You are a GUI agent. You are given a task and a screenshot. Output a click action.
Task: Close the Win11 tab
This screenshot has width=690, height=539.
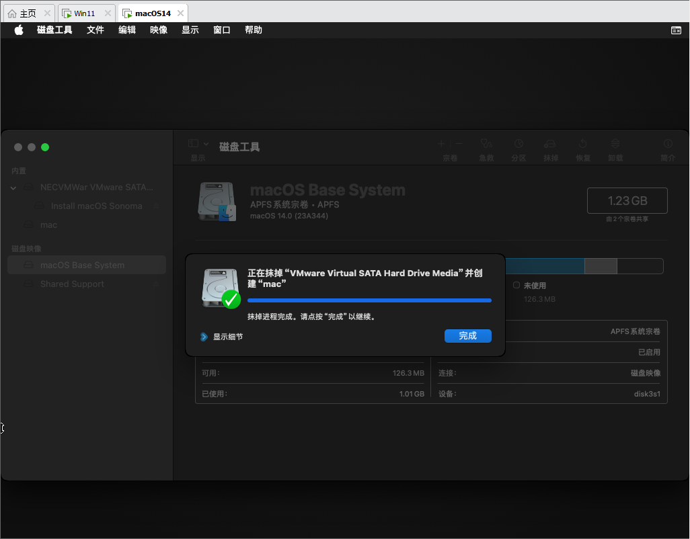pos(108,13)
